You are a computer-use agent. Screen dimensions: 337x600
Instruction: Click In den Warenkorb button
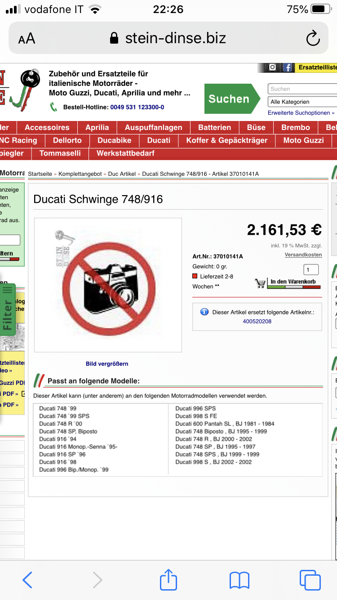[x=293, y=283]
